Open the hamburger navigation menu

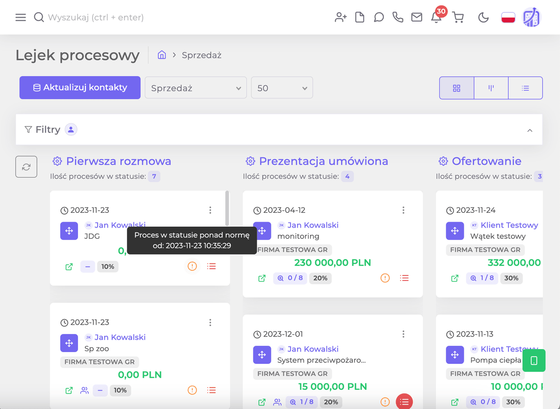click(21, 17)
